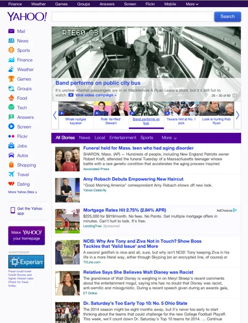Open the mortgage house ad thumbnail
The width and height of the screenshot is (248, 323).
(67, 221)
